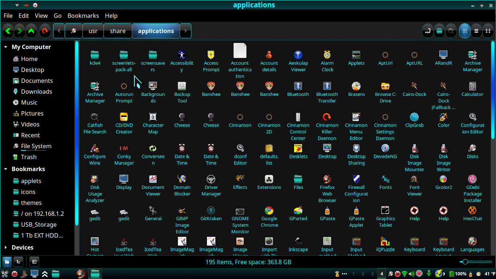The width and height of the screenshot is (496, 279).
Task: Select the GitKraken launcher
Action: (x=211, y=210)
